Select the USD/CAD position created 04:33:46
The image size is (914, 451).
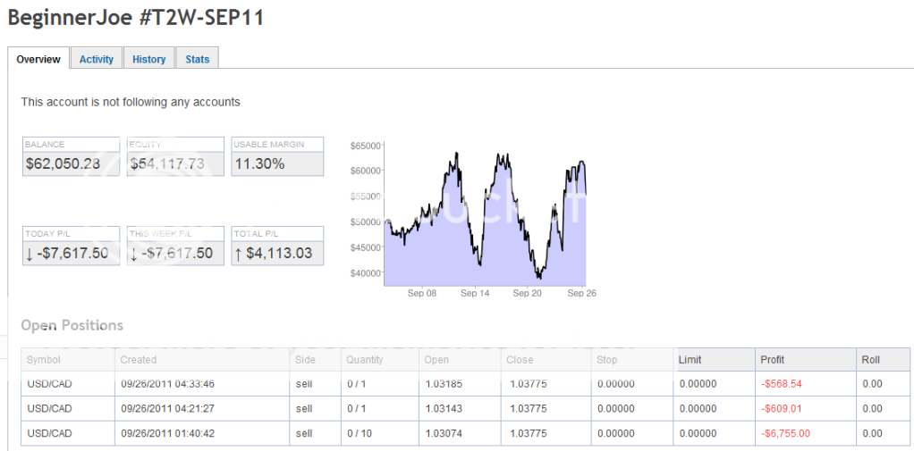point(49,384)
